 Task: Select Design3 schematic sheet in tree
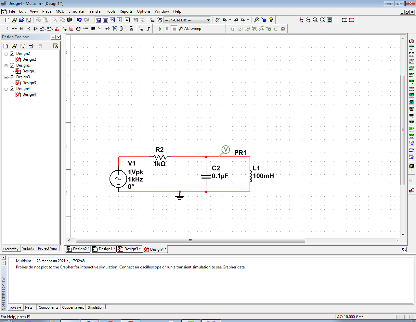point(29,83)
